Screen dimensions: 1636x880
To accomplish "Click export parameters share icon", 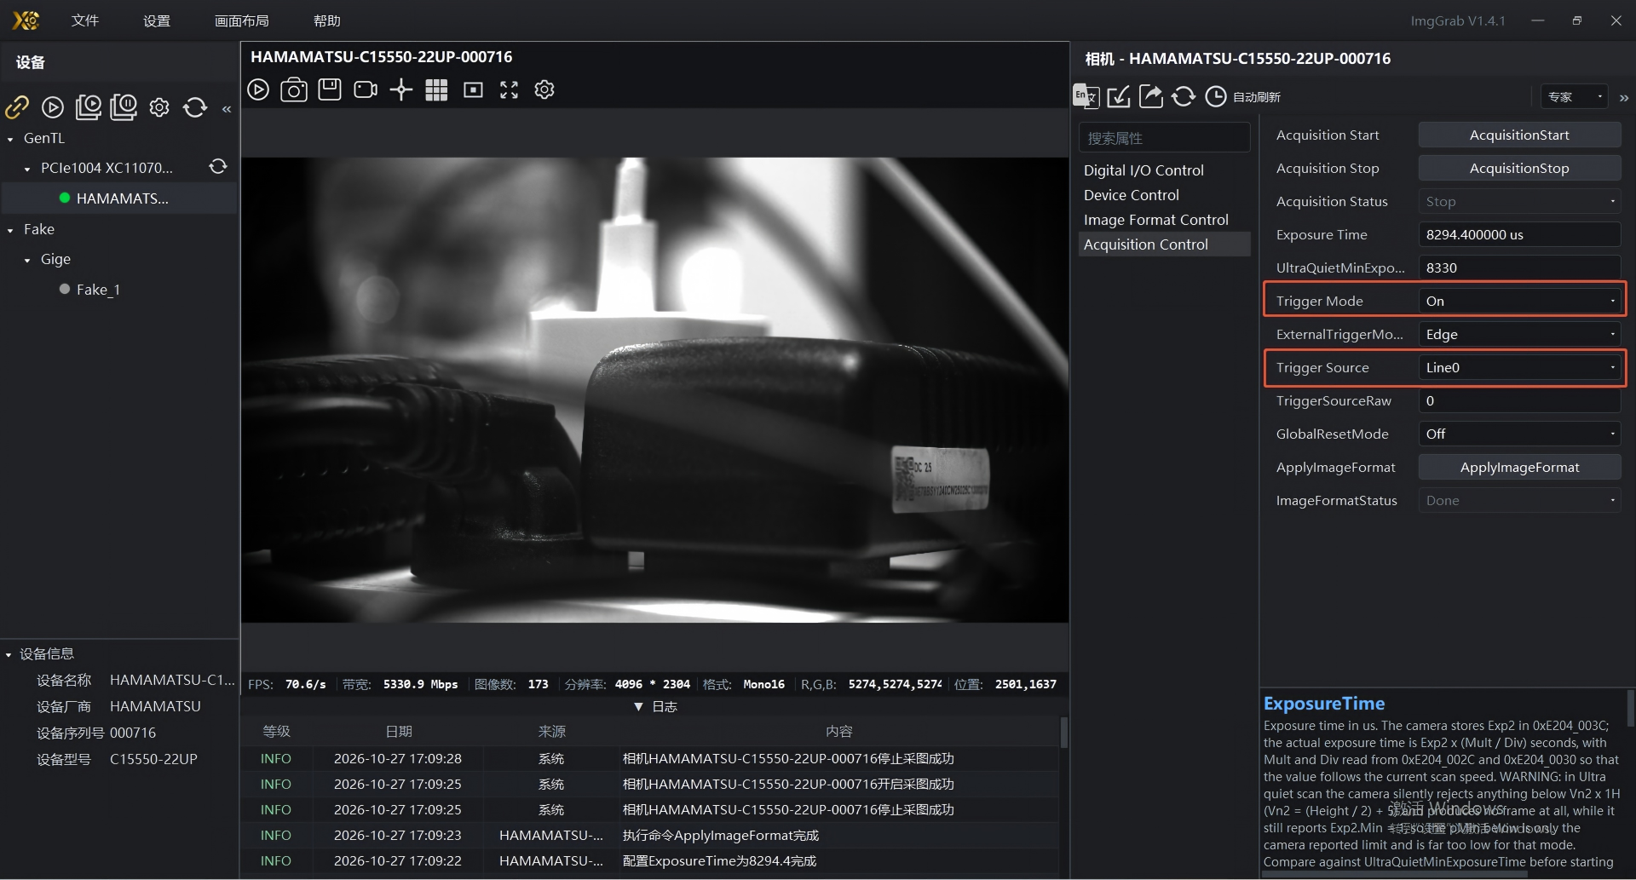I will pyautogui.click(x=1151, y=96).
